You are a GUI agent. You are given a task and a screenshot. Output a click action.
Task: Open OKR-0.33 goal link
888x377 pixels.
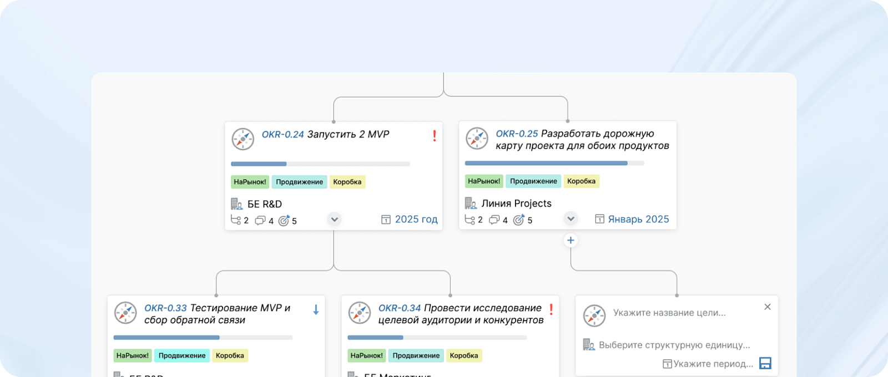pos(165,308)
